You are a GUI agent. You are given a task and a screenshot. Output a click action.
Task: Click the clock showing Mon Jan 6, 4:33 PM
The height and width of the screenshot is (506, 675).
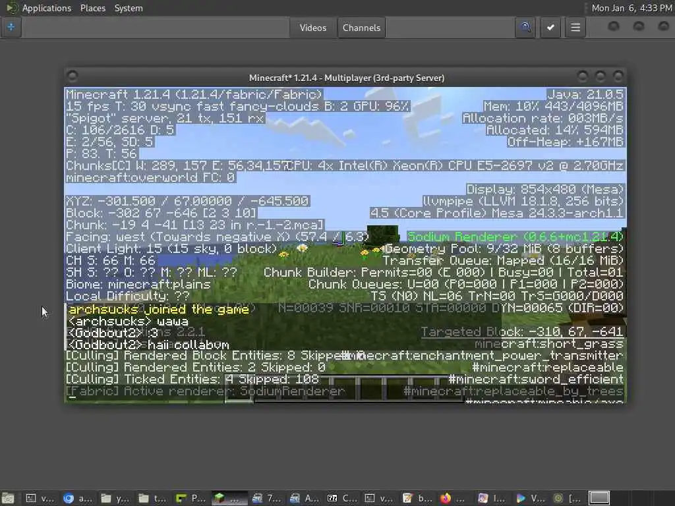(631, 8)
